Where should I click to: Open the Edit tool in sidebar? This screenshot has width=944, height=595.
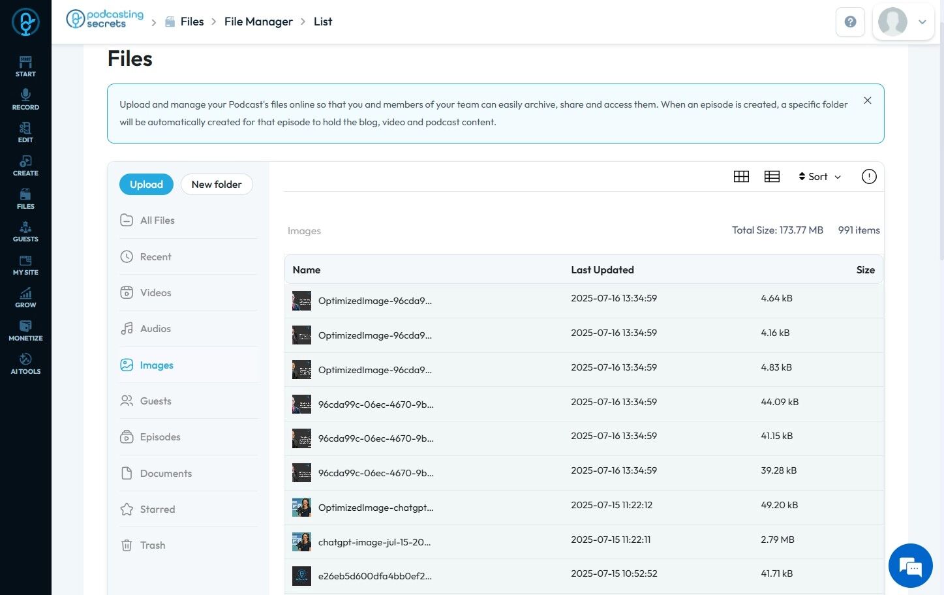[x=25, y=132]
